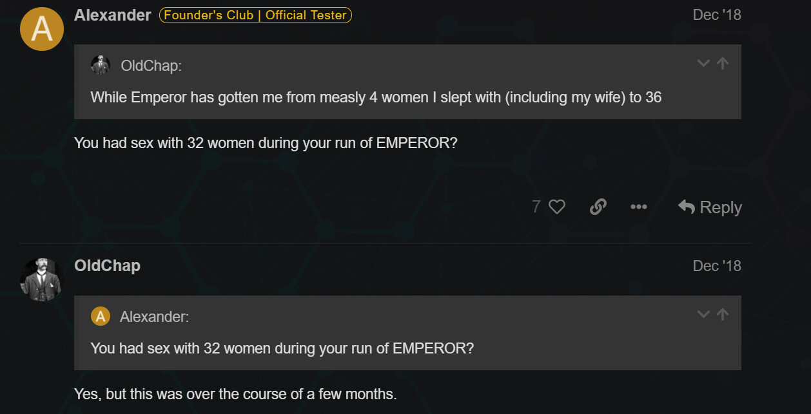
Task: Open the Dec '18 date on OldChap's post
Action: click(717, 265)
